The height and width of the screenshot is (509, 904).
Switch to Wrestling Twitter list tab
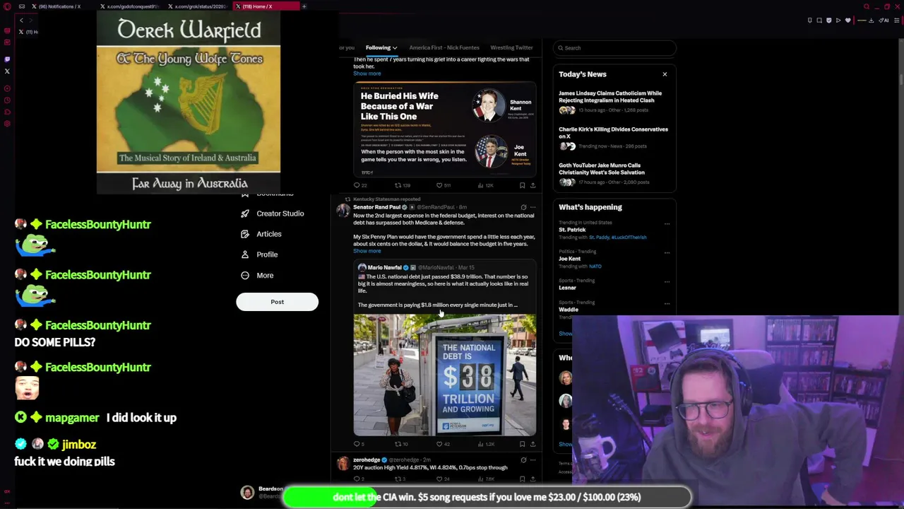pyautogui.click(x=511, y=47)
